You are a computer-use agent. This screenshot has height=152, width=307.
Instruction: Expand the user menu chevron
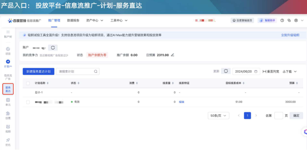pos(302,20)
